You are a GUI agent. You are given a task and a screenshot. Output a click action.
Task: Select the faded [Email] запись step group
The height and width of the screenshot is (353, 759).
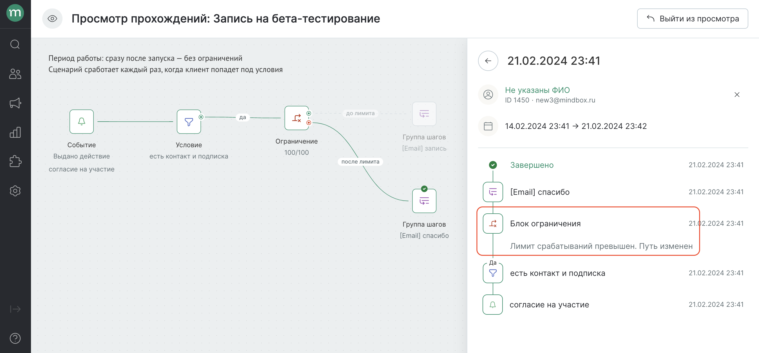point(424,114)
